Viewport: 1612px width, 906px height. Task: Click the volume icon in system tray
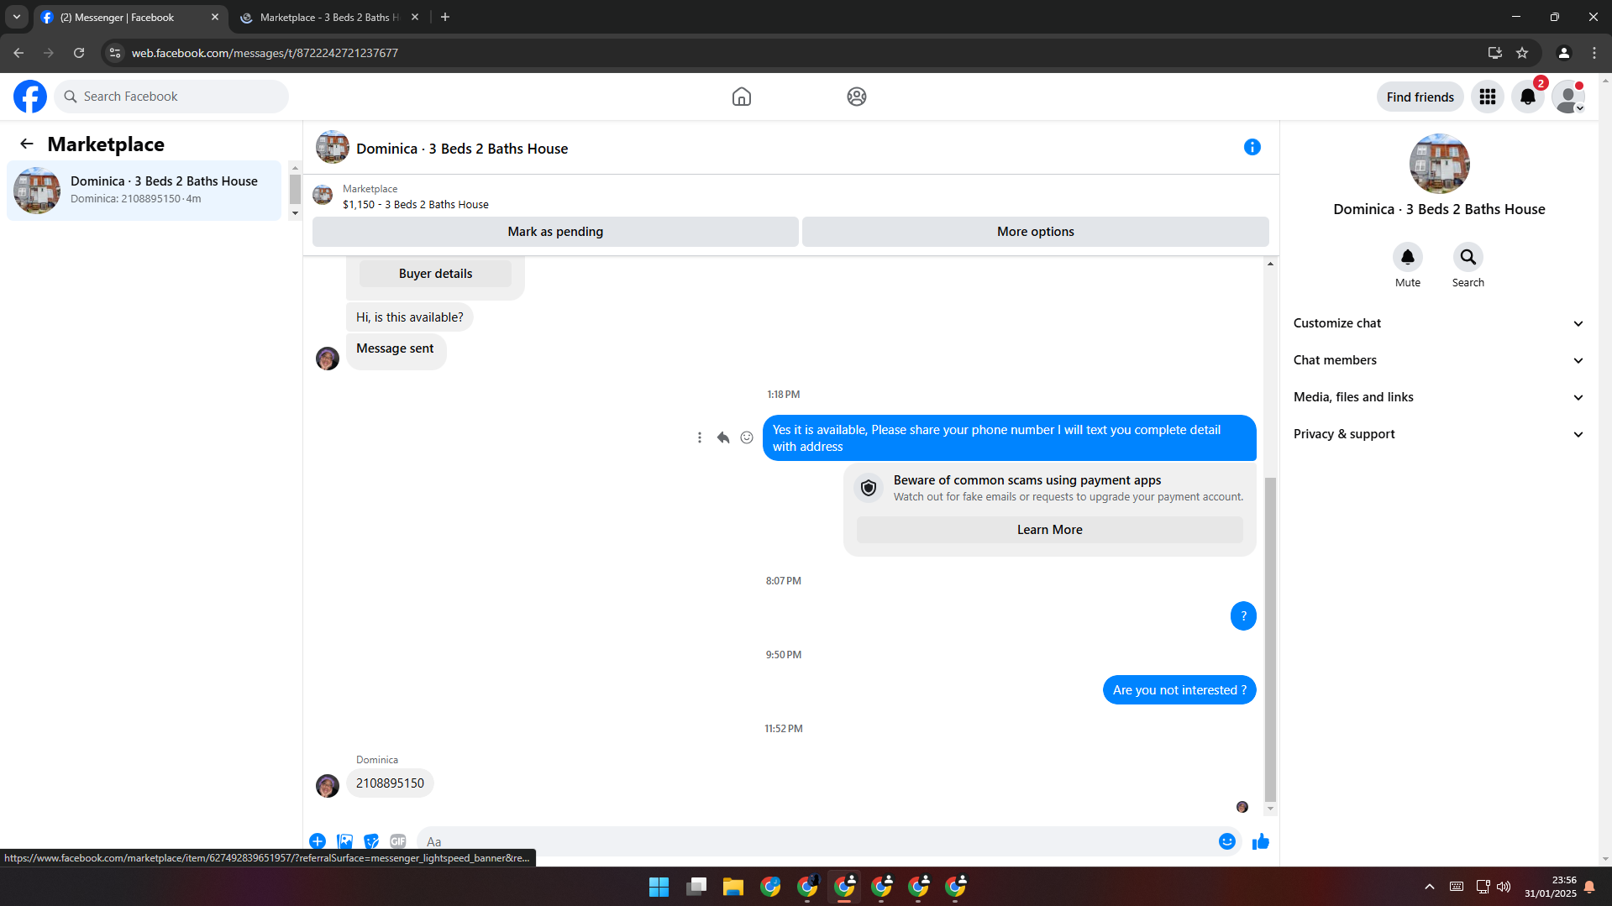pos(1504,887)
